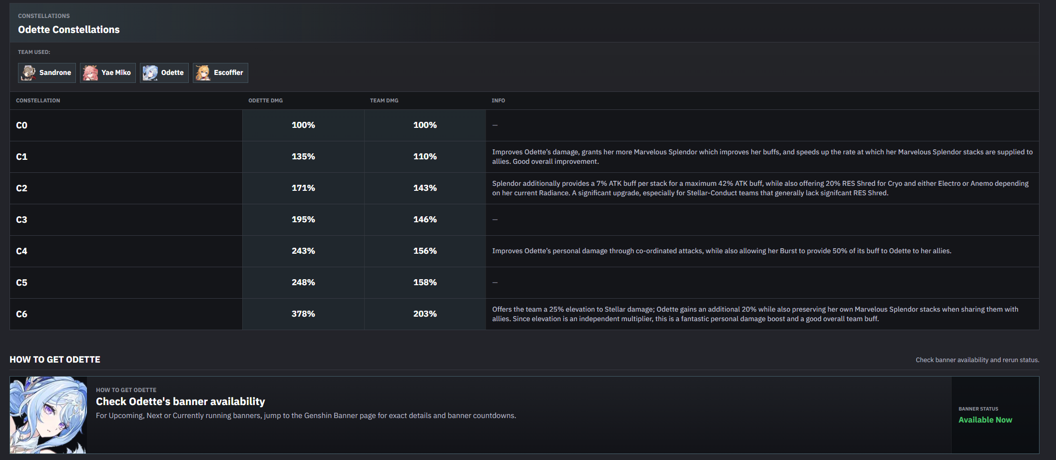1056x460 pixels.
Task: Click the Available Now banner status
Action: [x=985, y=420]
